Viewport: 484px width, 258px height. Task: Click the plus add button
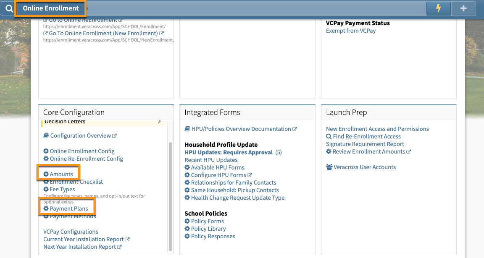tap(463, 8)
